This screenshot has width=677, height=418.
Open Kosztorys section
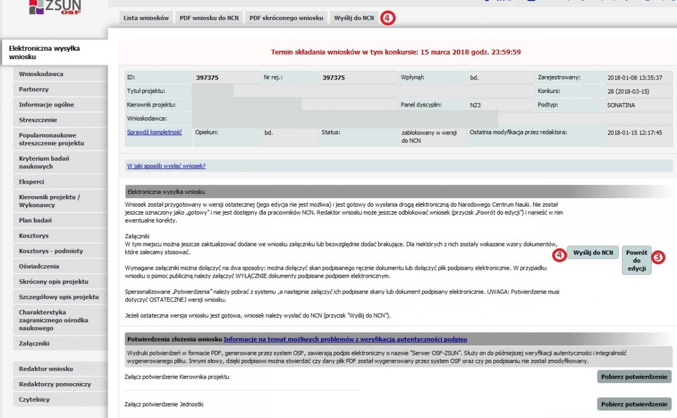[60, 235]
